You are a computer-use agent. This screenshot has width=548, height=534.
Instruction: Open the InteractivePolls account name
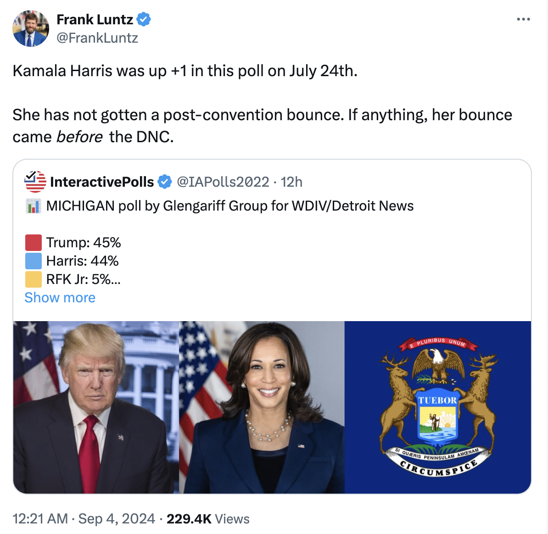tap(102, 182)
